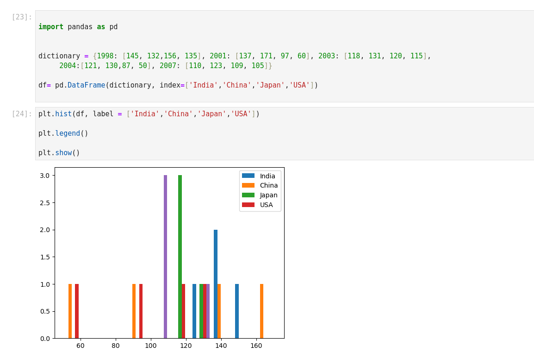The width and height of the screenshot is (534, 359).
Task: Click the pd.DataFrame code line
Action: pyautogui.click(x=178, y=85)
